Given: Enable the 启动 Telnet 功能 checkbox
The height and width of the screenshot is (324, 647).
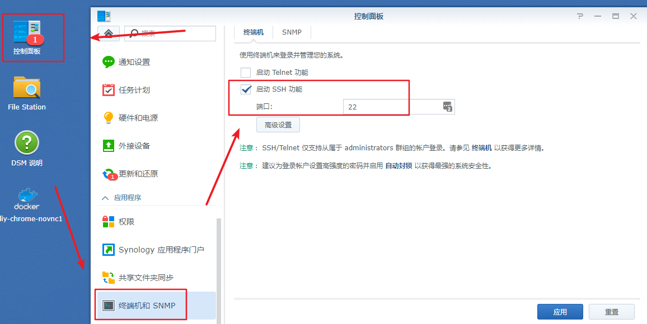Looking at the screenshot, I should coord(246,73).
